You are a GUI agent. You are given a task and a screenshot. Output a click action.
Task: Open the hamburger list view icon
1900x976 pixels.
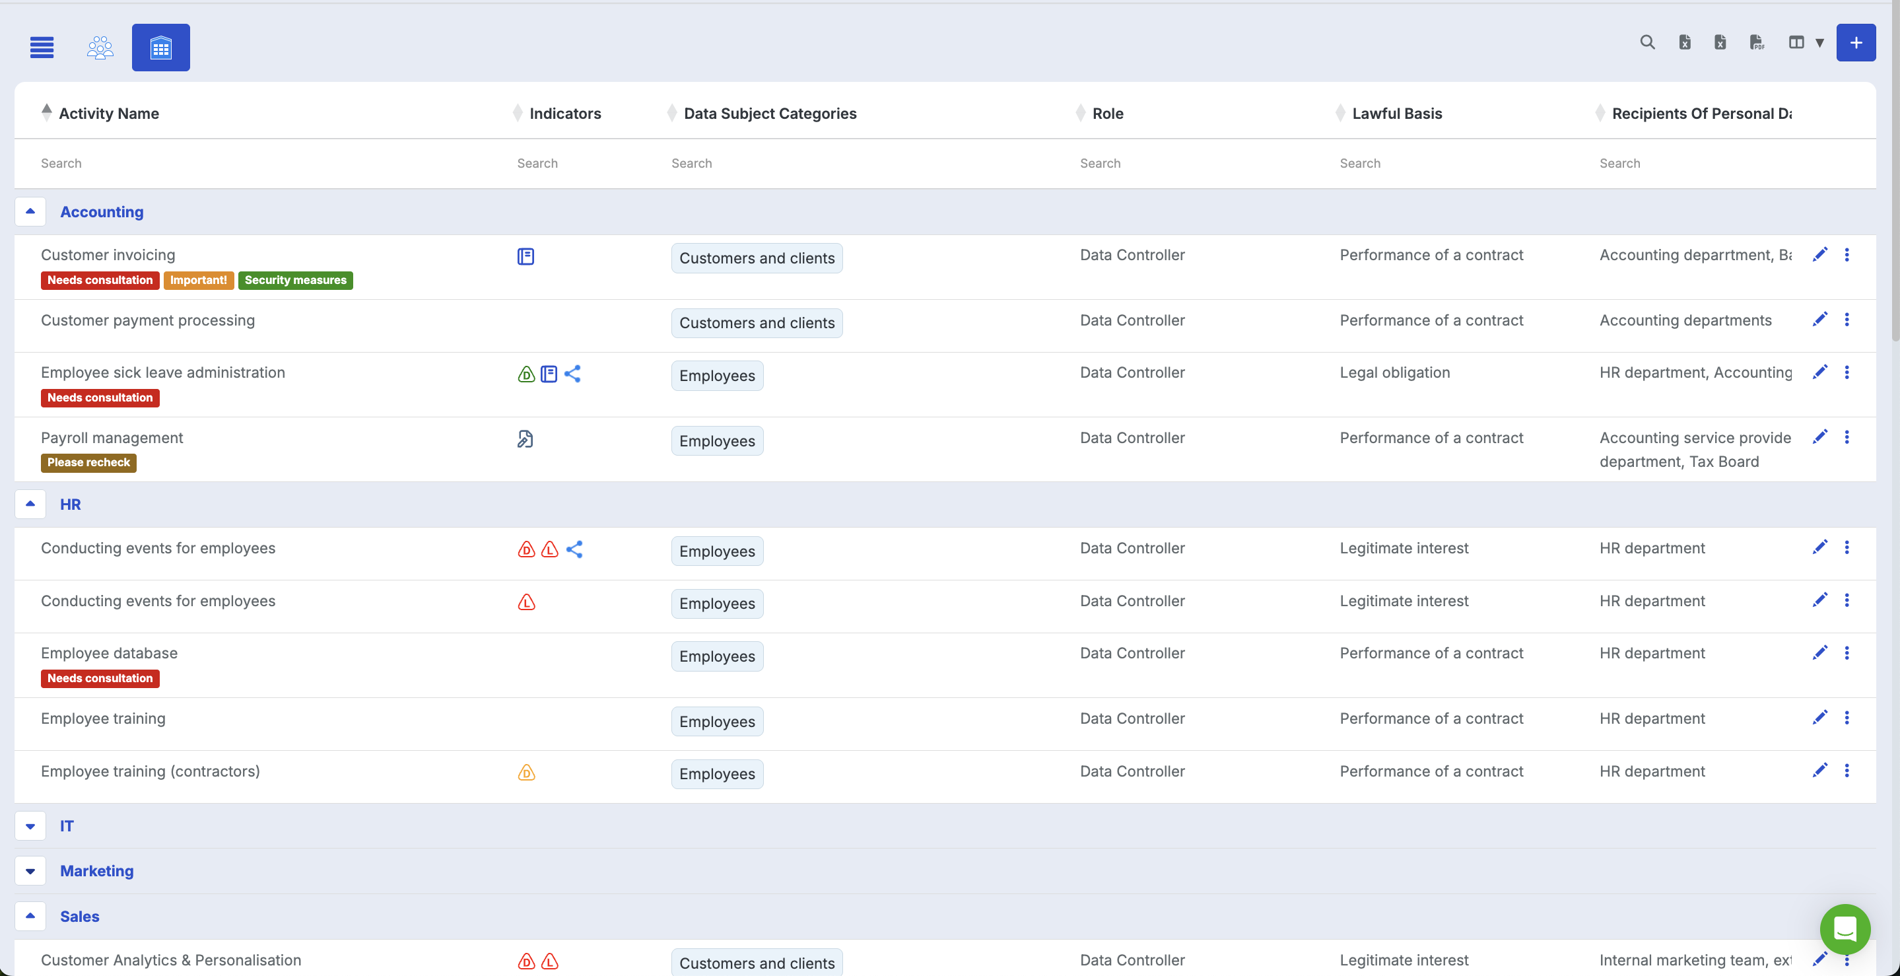click(x=42, y=47)
